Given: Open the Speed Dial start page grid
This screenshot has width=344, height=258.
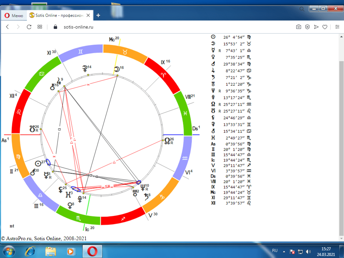Looking at the screenshot, I should pyautogui.click(x=40, y=27).
